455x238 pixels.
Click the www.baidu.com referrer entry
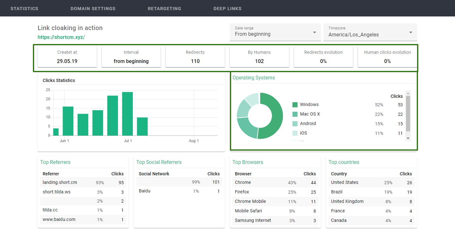[83, 220]
